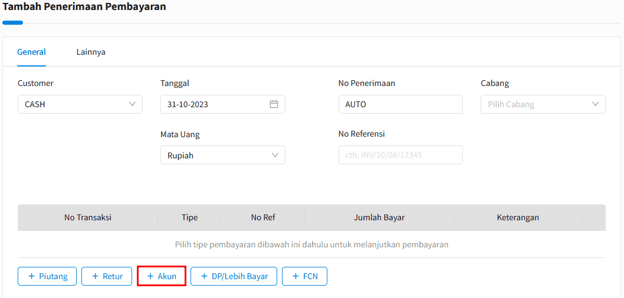Viewport: 624px width, 298px height.
Task: Select the General tab
Action: click(x=31, y=52)
